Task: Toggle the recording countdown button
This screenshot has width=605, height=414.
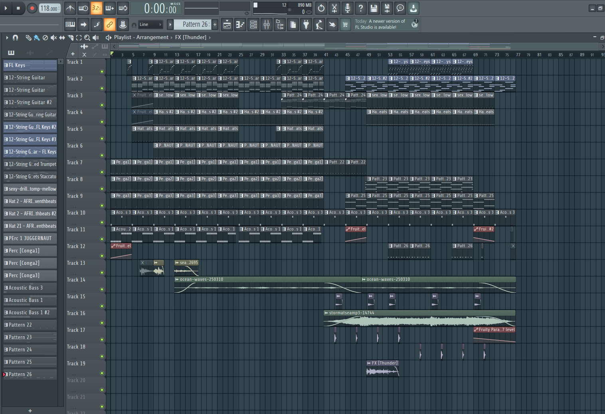Action: click(96, 8)
